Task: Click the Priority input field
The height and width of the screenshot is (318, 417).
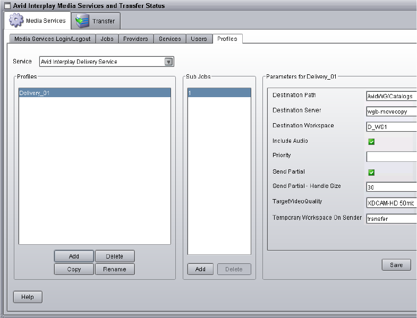Action: pos(392,157)
